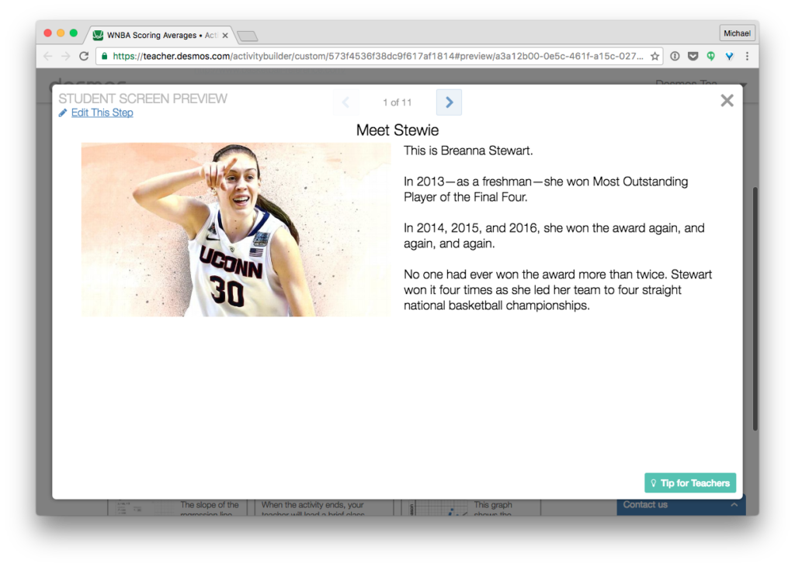Open the Chrome three-dot menu

tap(747, 57)
